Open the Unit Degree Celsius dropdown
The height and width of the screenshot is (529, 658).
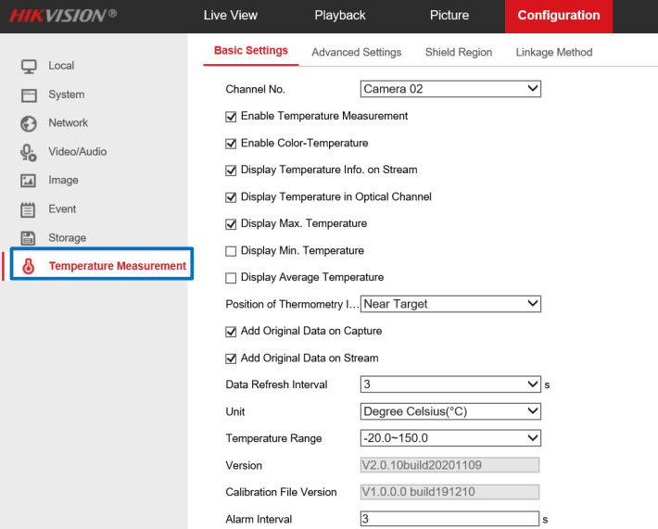click(450, 411)
